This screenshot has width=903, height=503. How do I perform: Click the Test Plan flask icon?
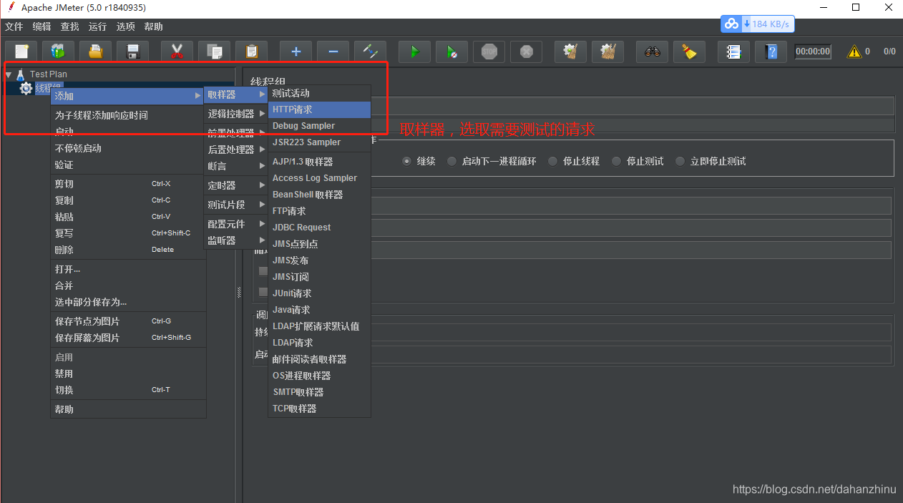point(21,74)
